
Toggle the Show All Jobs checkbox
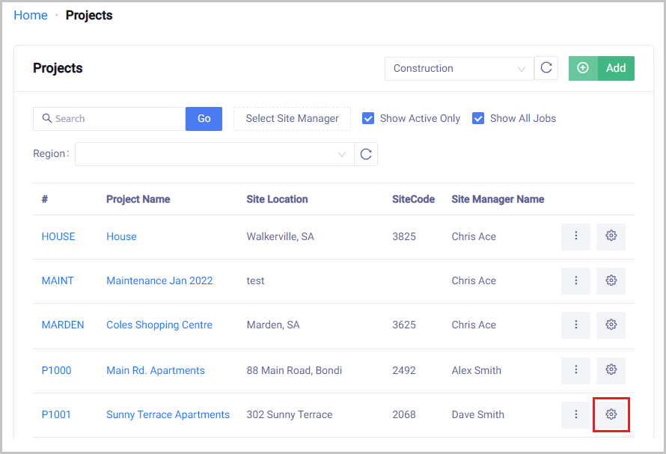[478, 118]
